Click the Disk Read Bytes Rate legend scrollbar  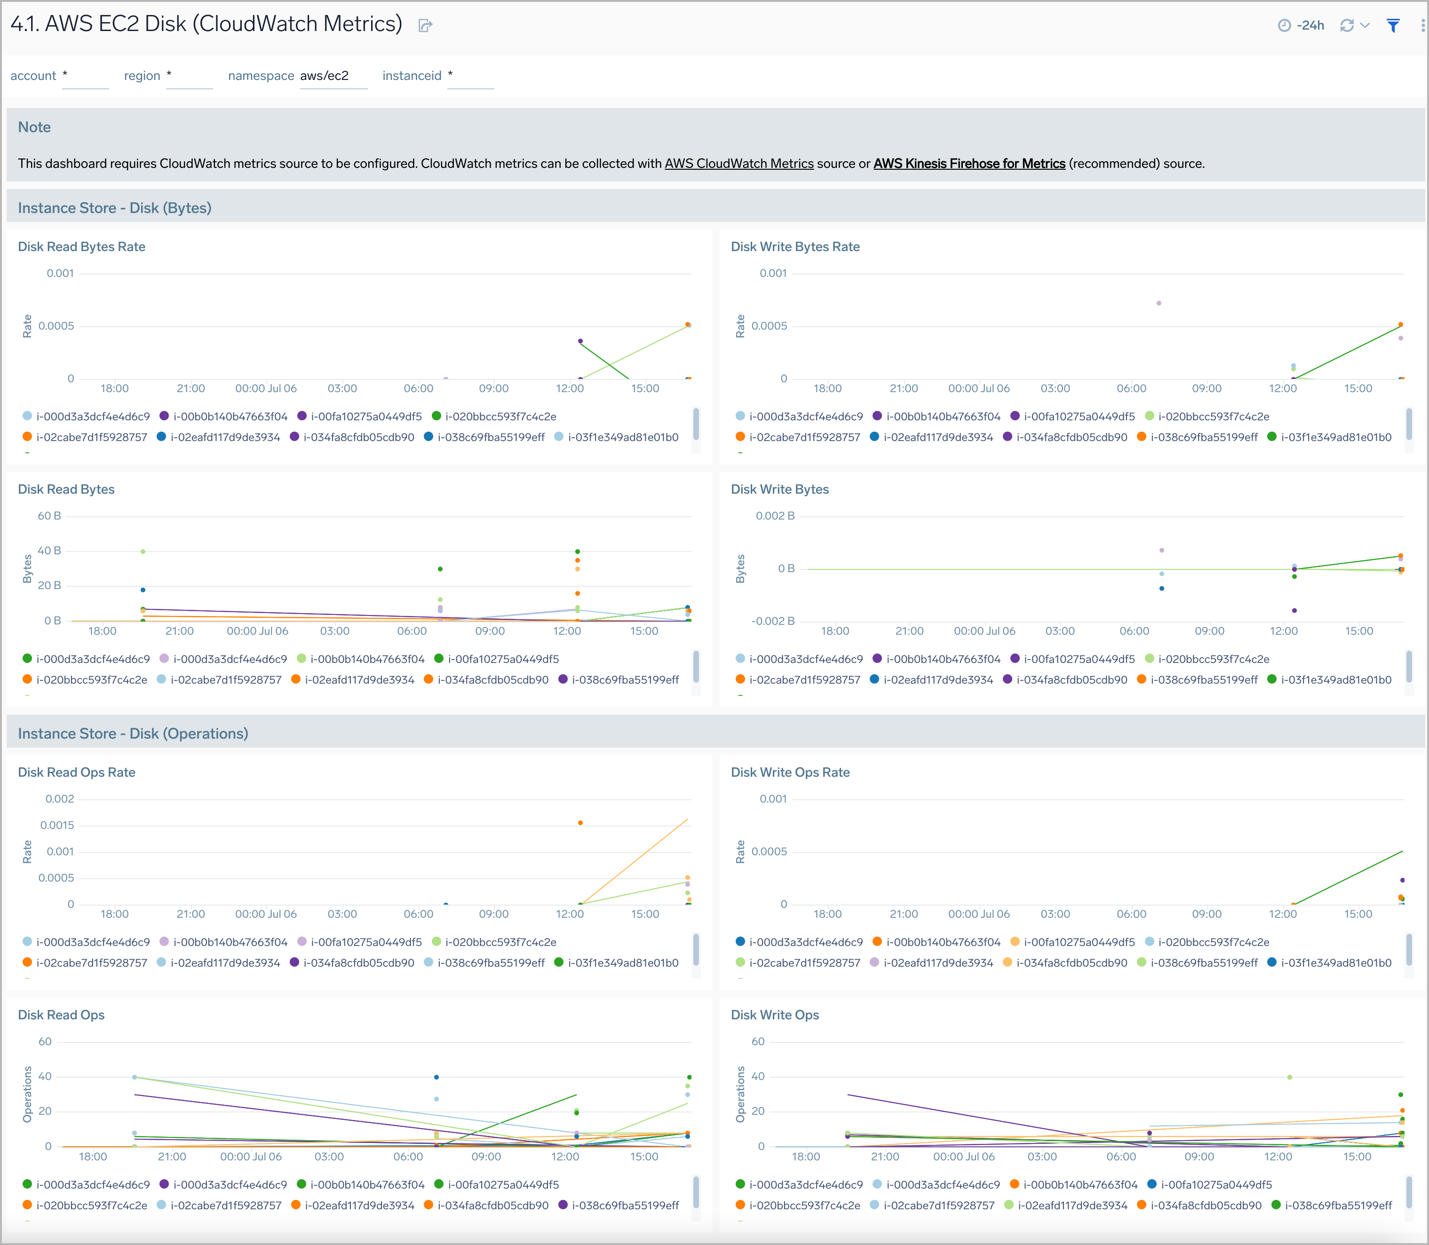click(x=696, y=425)
